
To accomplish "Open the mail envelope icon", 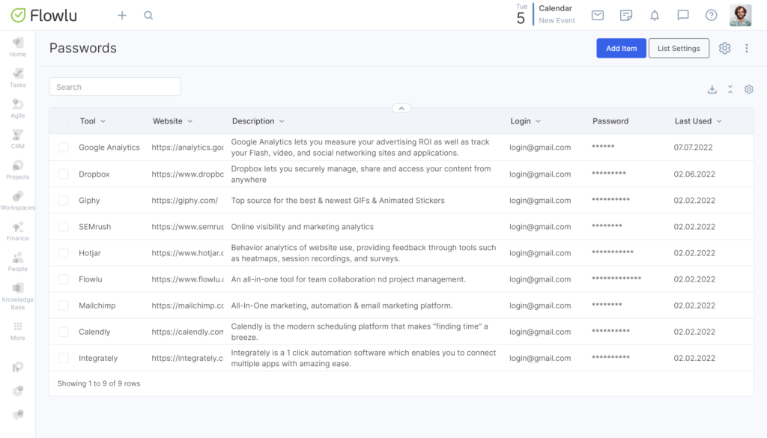I will click(x=597, y=15).
